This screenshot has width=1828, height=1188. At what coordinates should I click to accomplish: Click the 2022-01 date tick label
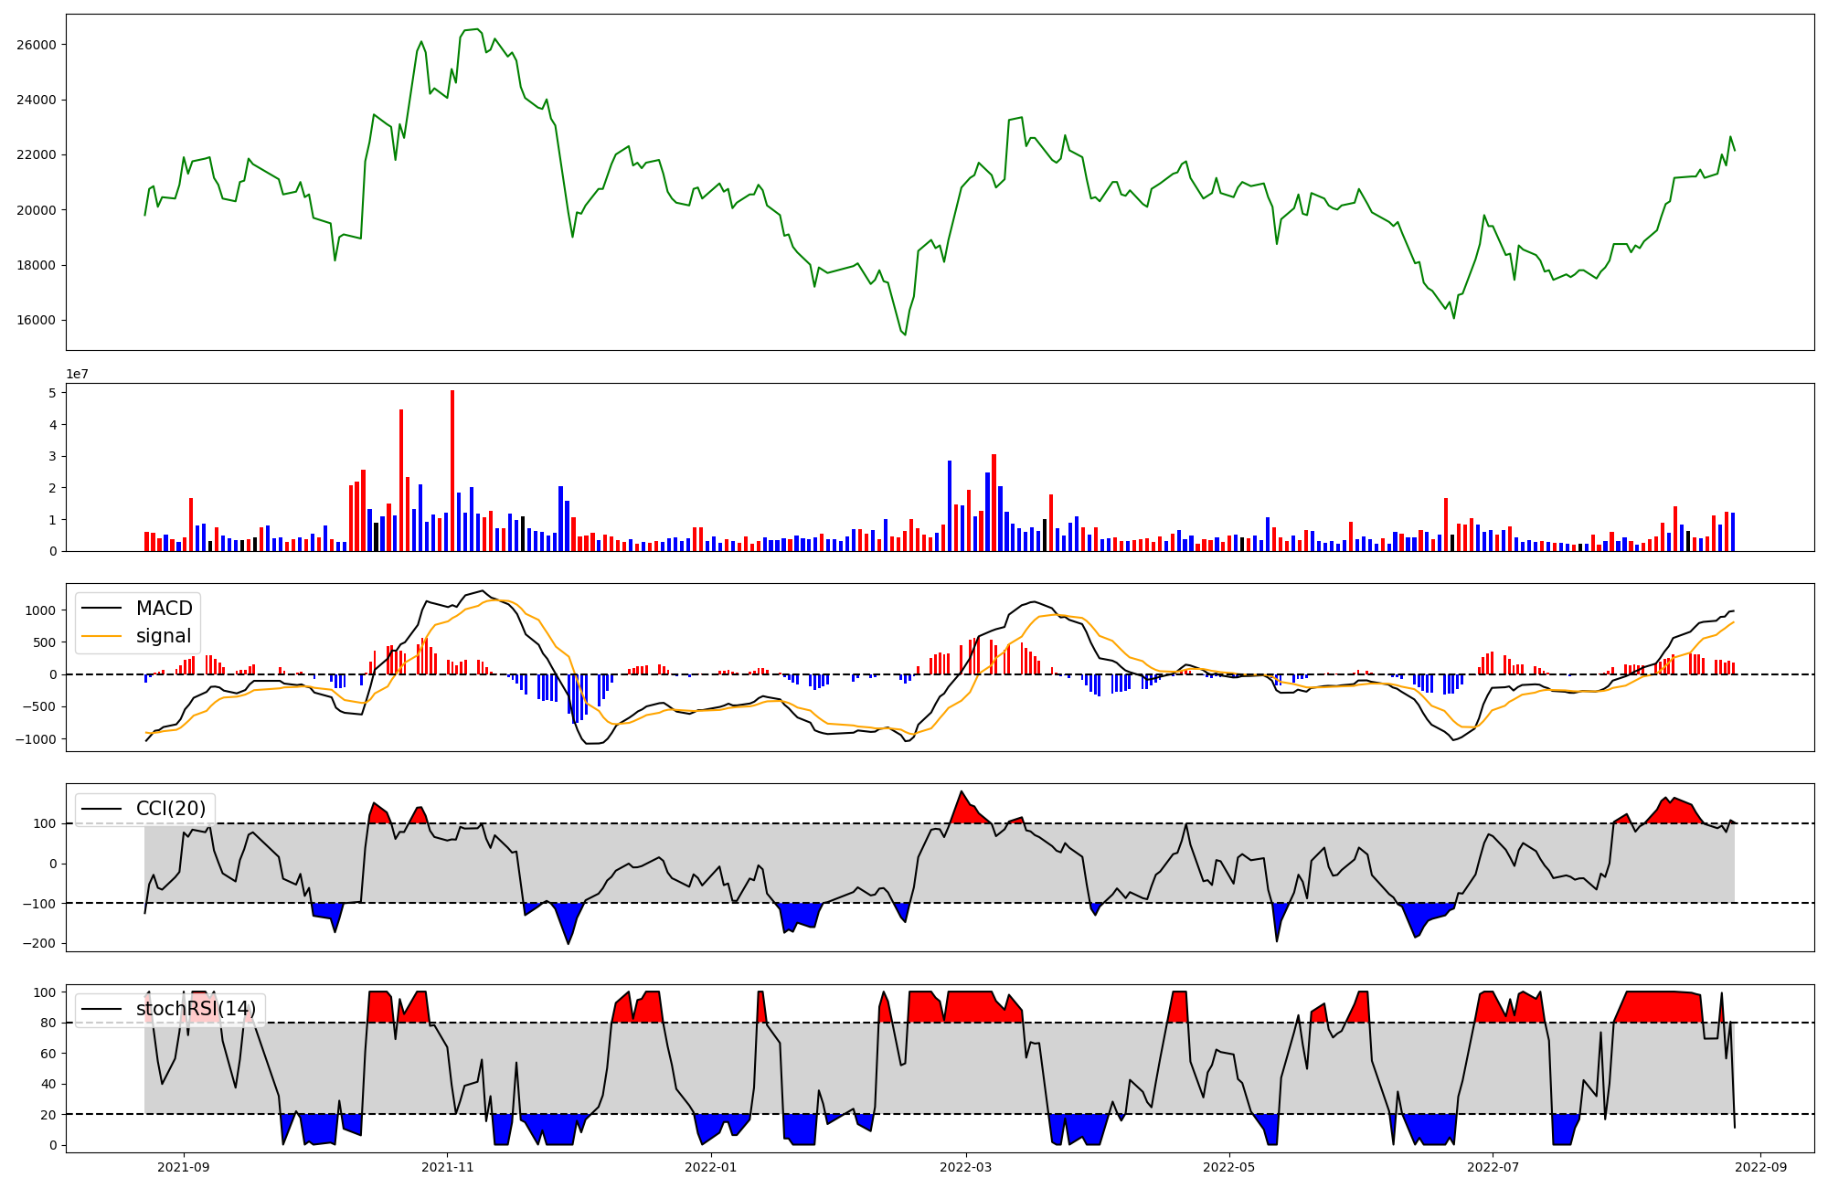pos(710,1167)
